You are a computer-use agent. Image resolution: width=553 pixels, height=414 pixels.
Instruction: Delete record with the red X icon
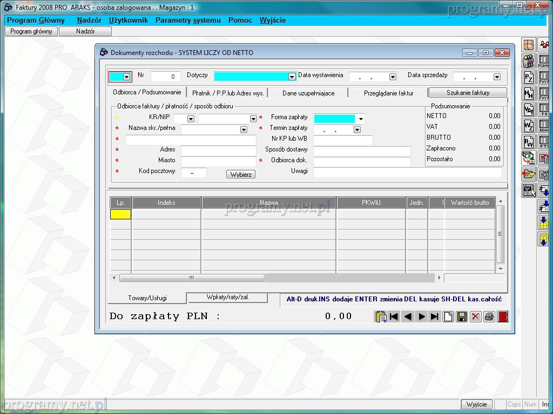point(475,316)
